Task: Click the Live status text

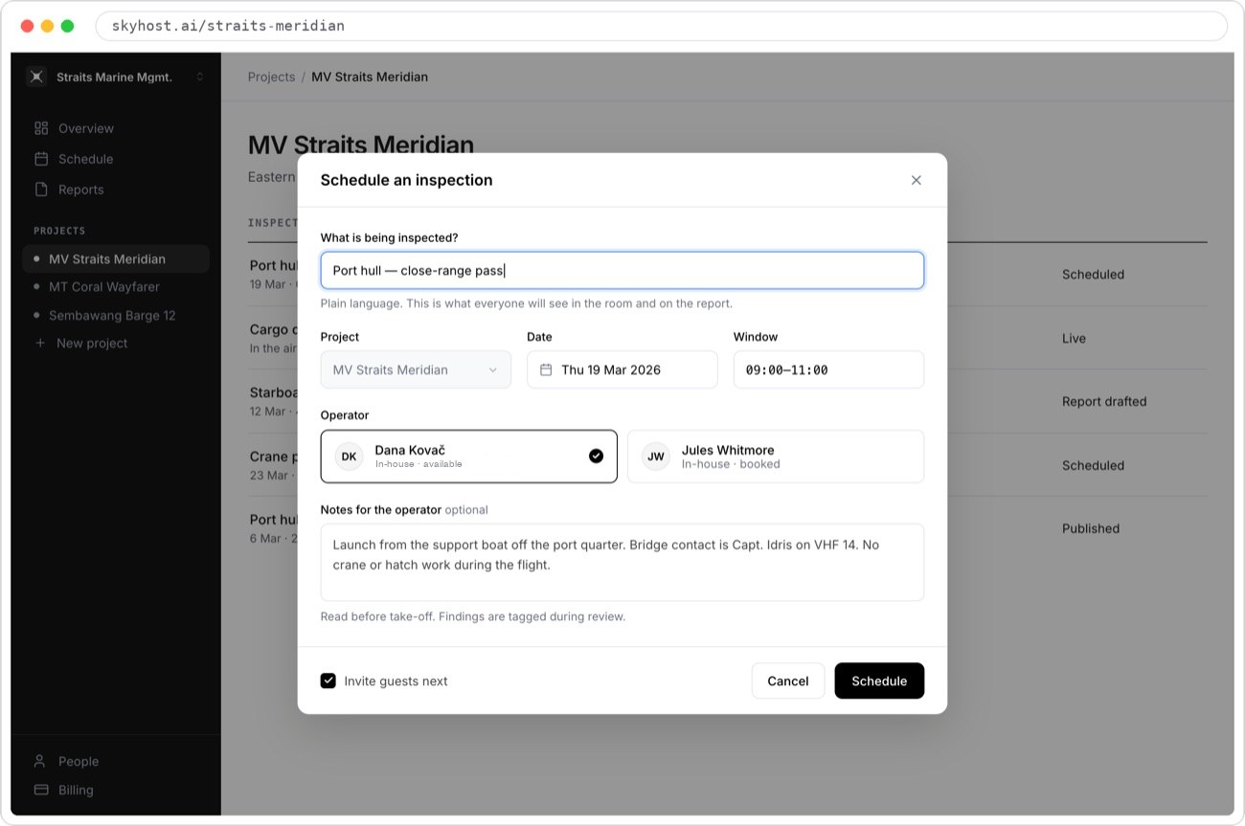Action: point(1074,338)
